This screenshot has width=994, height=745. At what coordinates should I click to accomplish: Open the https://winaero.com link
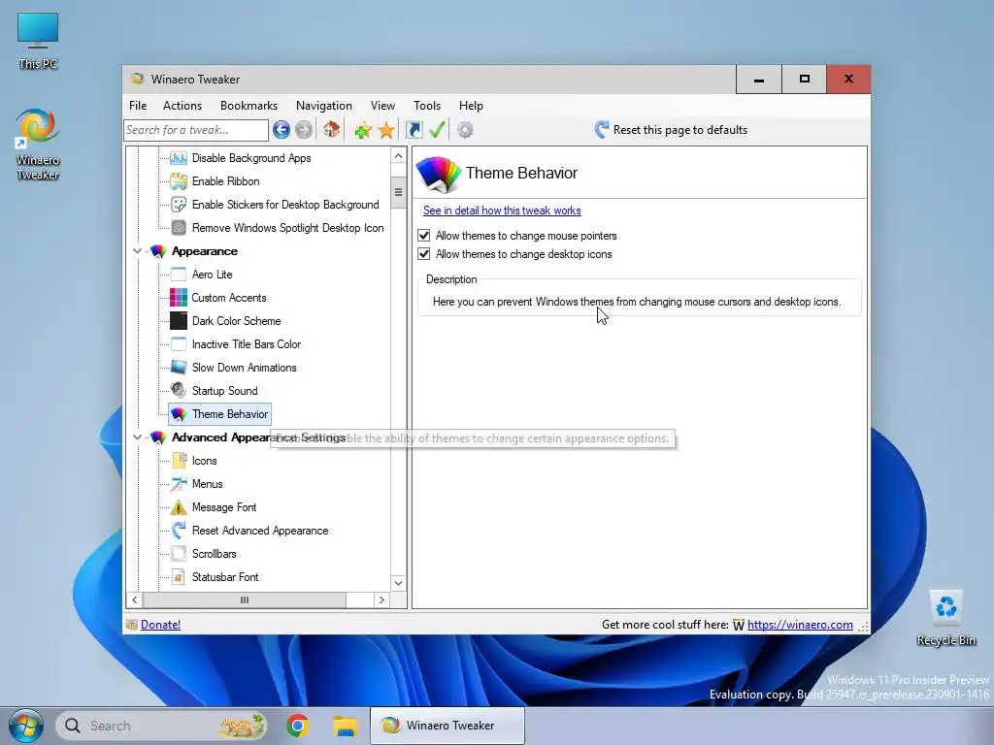tap(800, 625)
